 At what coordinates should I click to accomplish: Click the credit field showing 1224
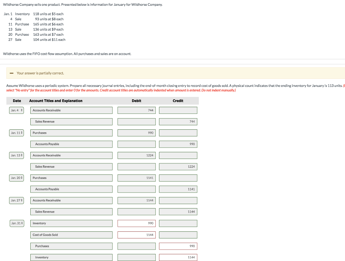pyautogui.click(x=178, y=167)
